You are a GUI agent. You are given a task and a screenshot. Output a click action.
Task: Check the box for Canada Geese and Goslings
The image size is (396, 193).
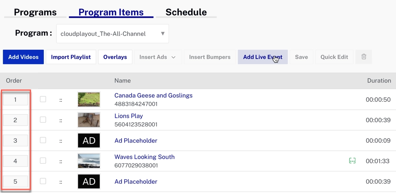pos(43,99)
